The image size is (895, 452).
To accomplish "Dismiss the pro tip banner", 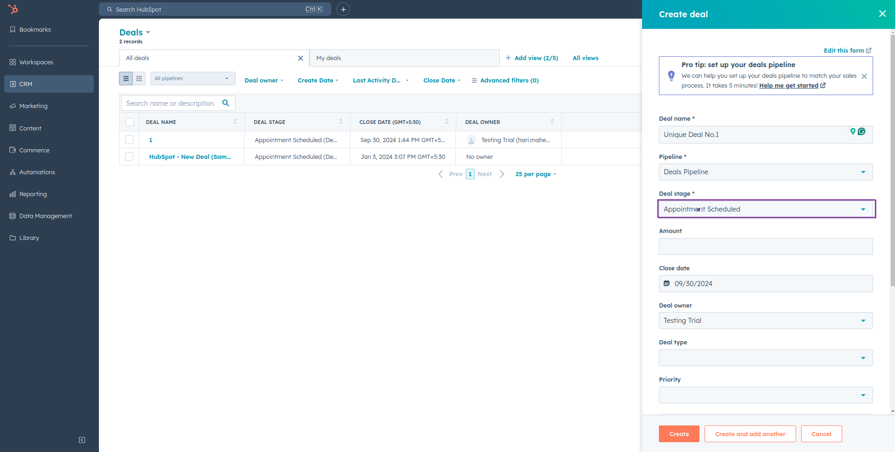I will tap(864, 76).
